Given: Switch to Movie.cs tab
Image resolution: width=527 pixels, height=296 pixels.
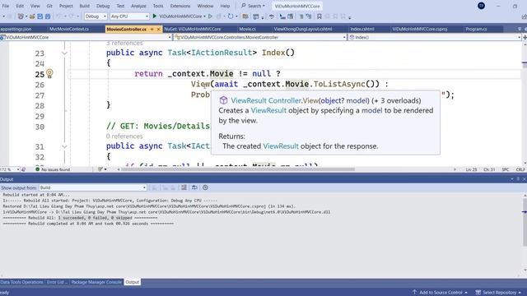Looking at the screenshot, I should 247,30.
